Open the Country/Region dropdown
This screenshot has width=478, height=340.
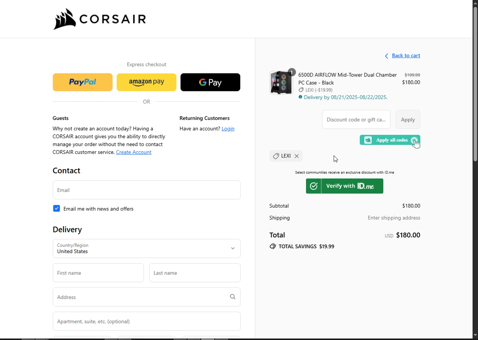(x=147, y=248)
